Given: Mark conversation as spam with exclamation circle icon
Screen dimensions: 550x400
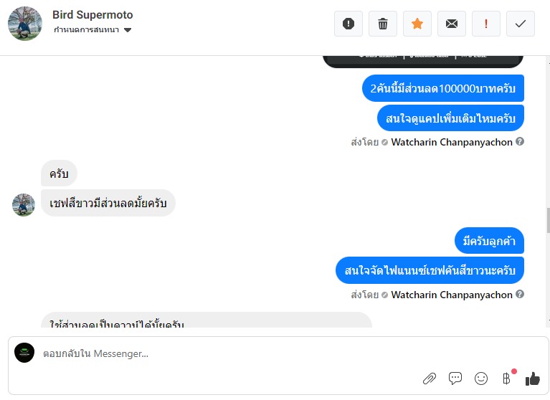Looking at the screenshot, I should [349, 24].
